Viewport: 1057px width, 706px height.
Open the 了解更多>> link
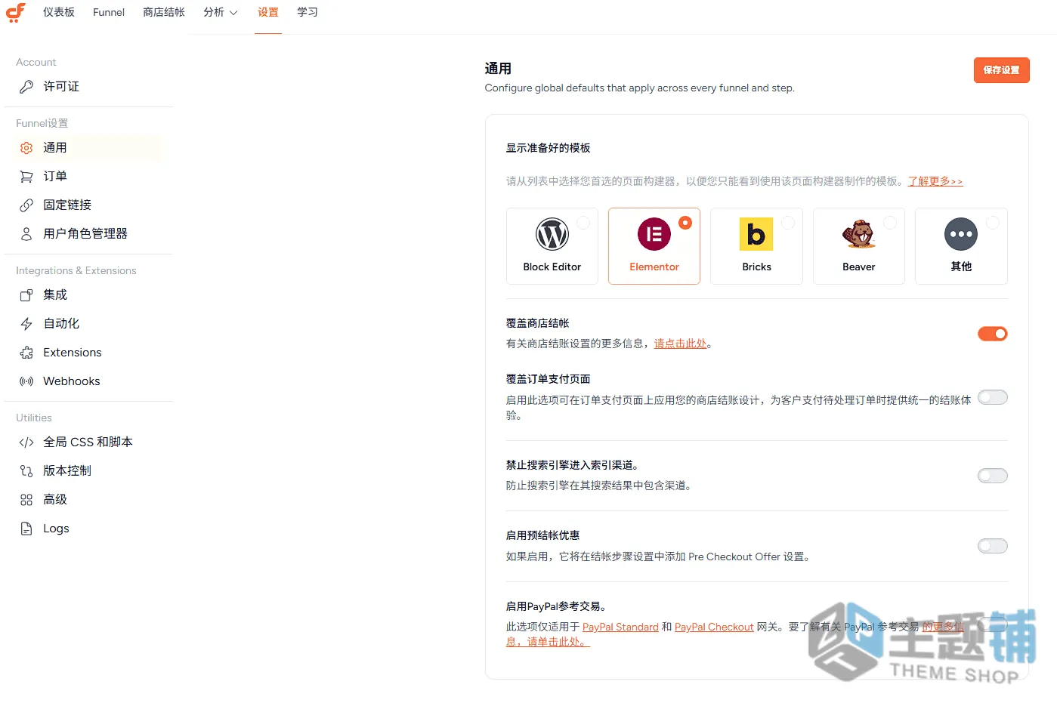[x=935, y=181]
